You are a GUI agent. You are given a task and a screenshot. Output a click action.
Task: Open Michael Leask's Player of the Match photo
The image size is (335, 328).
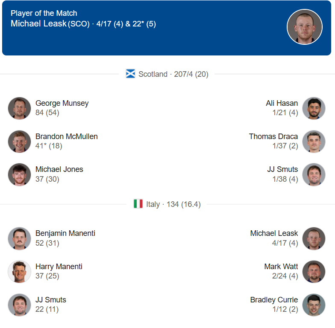pyautogui.click(x=304, y=27)
